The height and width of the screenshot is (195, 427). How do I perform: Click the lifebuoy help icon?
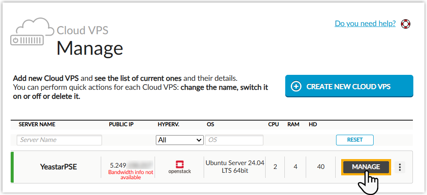coord(406,24)
